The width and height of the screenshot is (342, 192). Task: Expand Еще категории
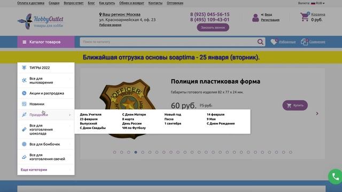[x=34, y=170]
